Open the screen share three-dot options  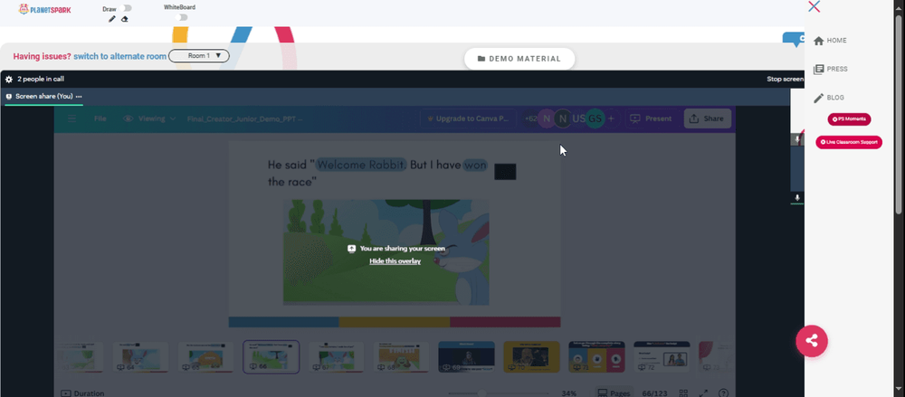click(x=79, y=97)
